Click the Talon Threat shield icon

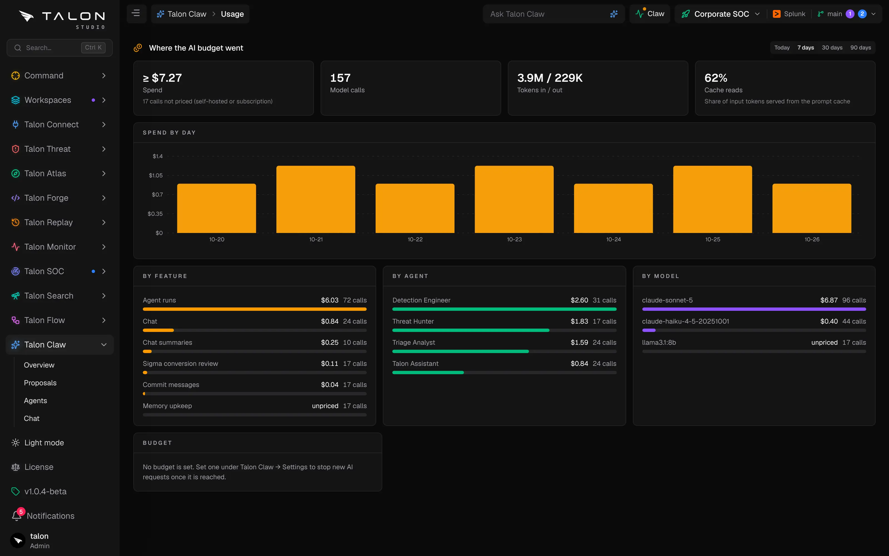click(16, 149)
